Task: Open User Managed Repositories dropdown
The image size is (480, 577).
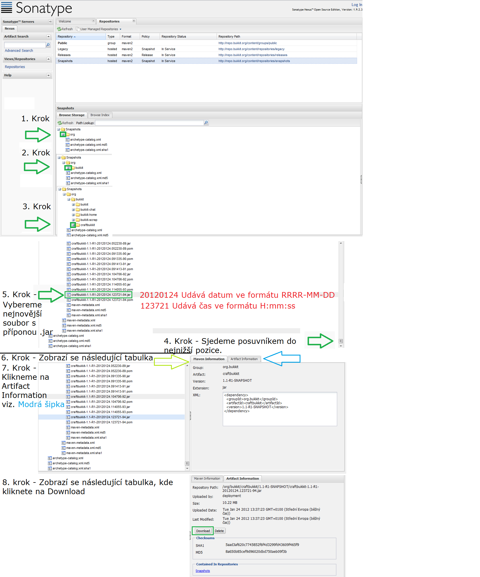Action: 99,29
